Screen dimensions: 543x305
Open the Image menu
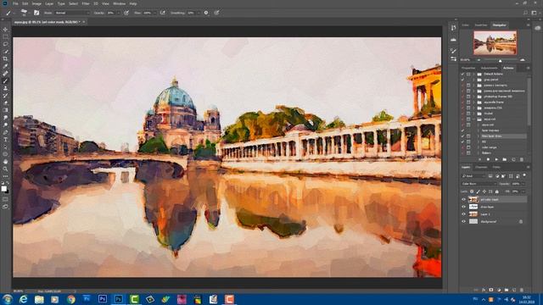(x=36, y=3)
